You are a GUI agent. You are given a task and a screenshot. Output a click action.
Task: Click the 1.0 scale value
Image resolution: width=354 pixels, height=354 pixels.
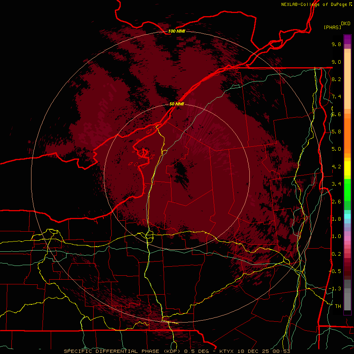click(x=336, y=236)
